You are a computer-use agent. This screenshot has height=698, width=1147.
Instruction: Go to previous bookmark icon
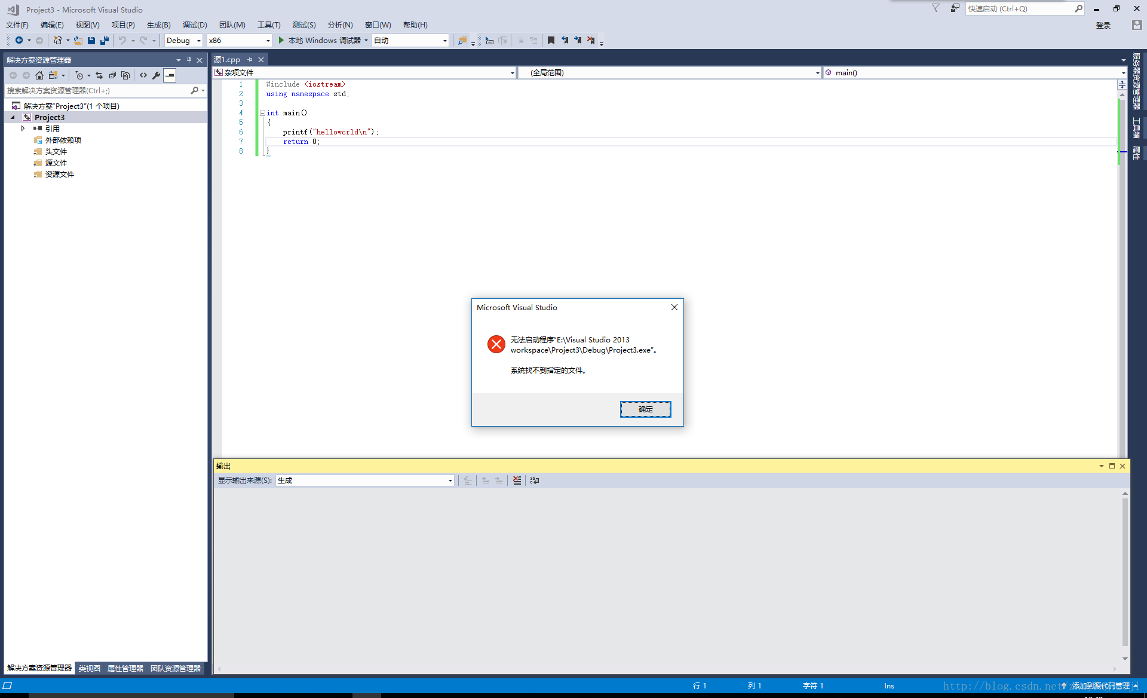tap(565, 40)
